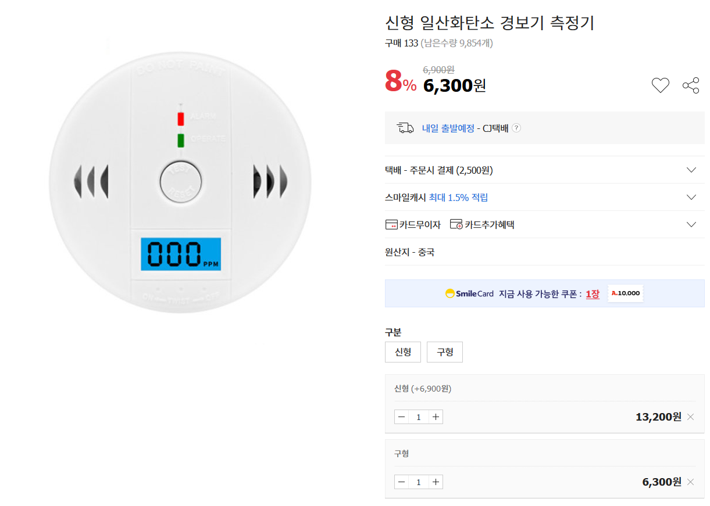Click the delivery truck icon

tap(405, 128)
